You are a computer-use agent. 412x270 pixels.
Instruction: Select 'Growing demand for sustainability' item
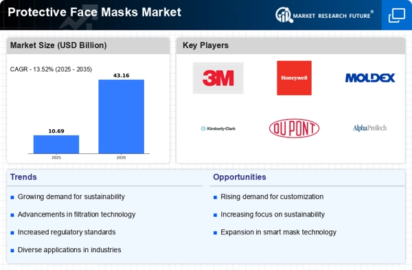pos(71,196)
